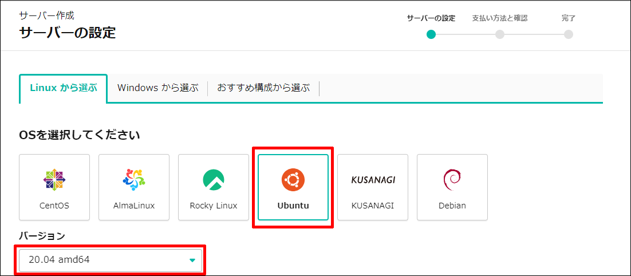
Task: Switch to おすすめ構成から選ぶ tab
Action: pos(263,88)
